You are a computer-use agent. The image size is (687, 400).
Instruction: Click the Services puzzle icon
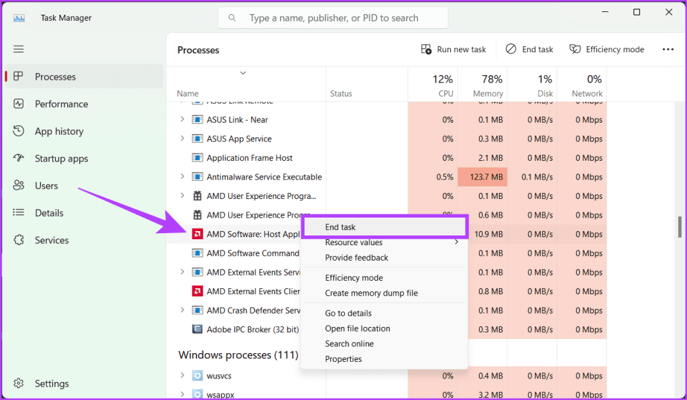tap(19, 240)
